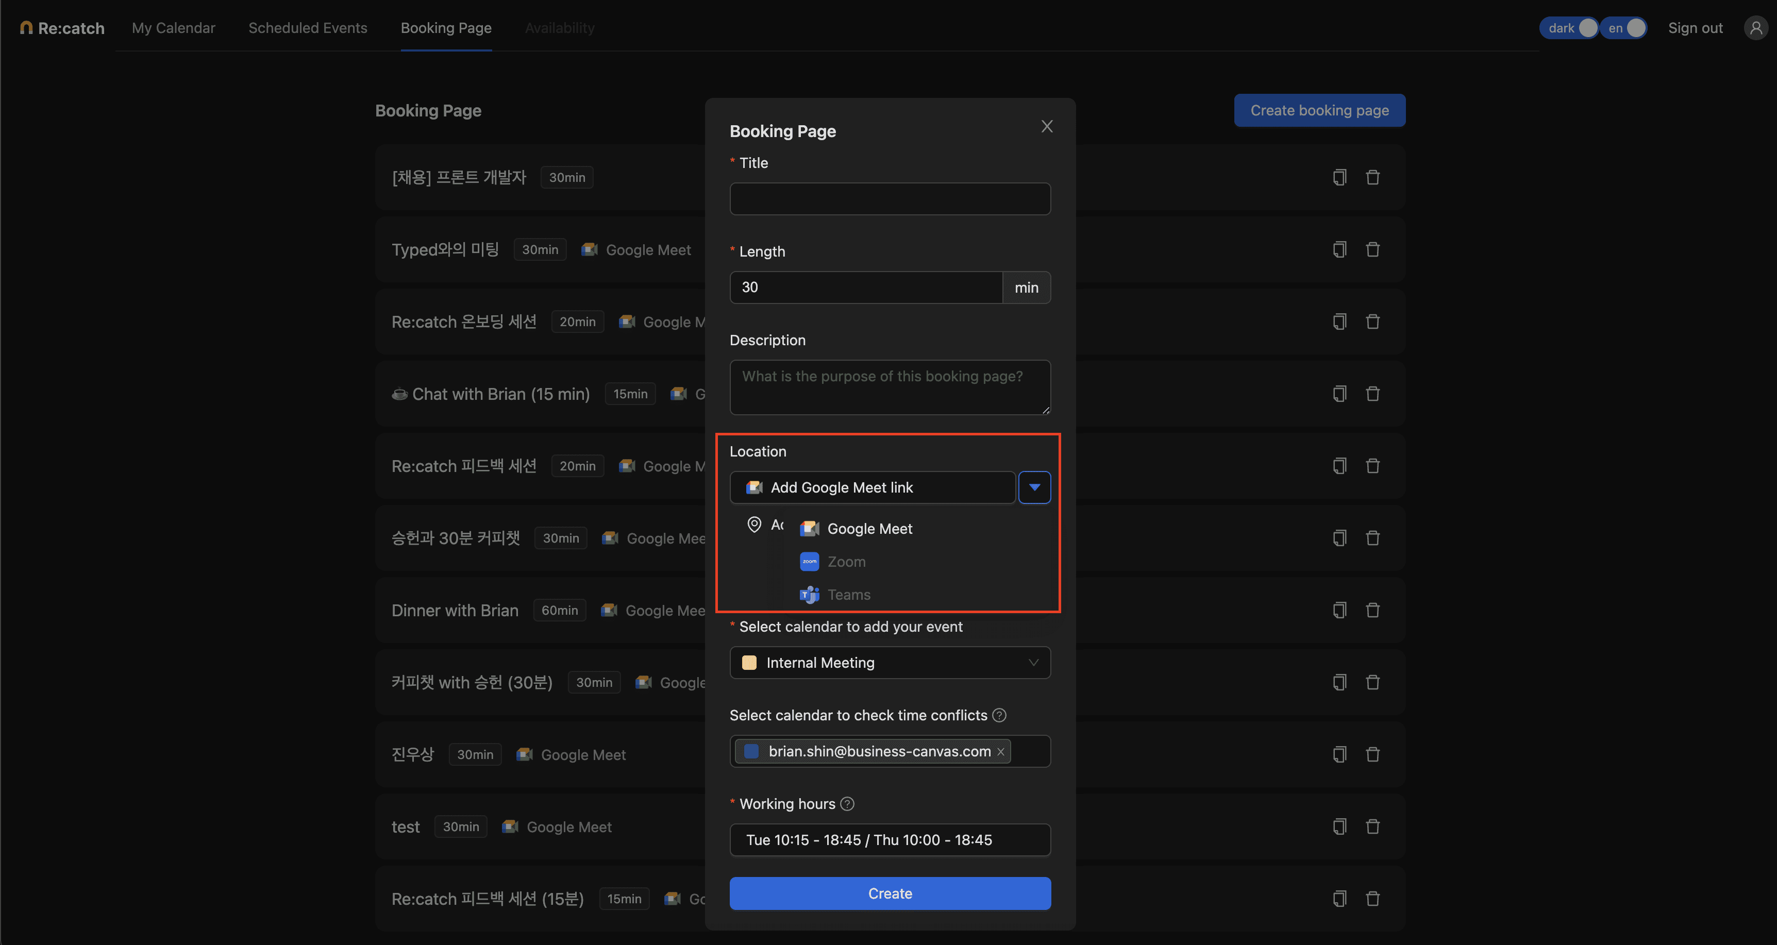Viewport: 1777px width, 945px height.
Task: Collapse the Location dropdown arrow
Action: coord(1034,487)
